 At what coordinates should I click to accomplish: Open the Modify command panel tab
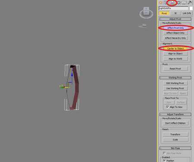pos(166,3)
